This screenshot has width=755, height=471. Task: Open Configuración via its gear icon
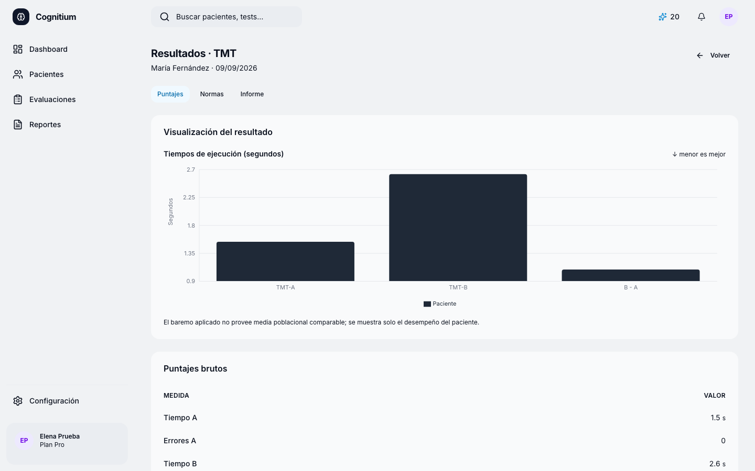coord(18,401)
